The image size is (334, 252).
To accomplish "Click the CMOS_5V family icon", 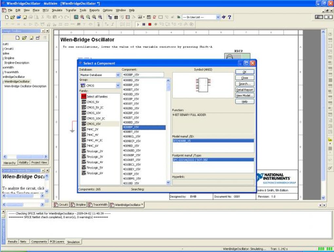I will coord(84,102).
